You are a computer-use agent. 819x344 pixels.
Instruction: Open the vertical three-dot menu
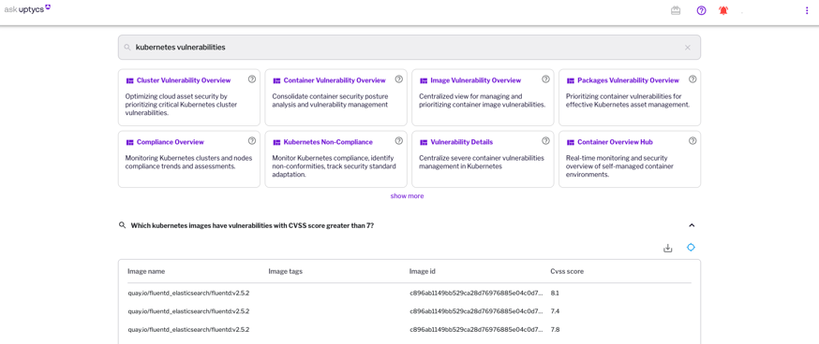(x=807, y=10)
